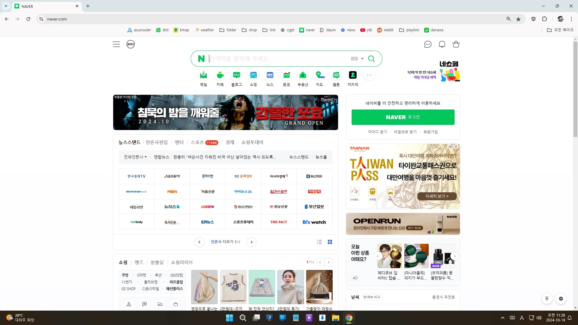Open page settings gear button
The height and width of the screenshot is (325, 578).
pyautogui.click(x=561, y=299)
